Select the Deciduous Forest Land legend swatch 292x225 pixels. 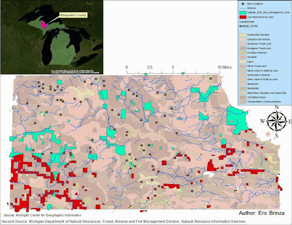click(243, 44)
